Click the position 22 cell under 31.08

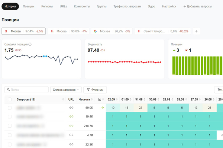point(140,108)
